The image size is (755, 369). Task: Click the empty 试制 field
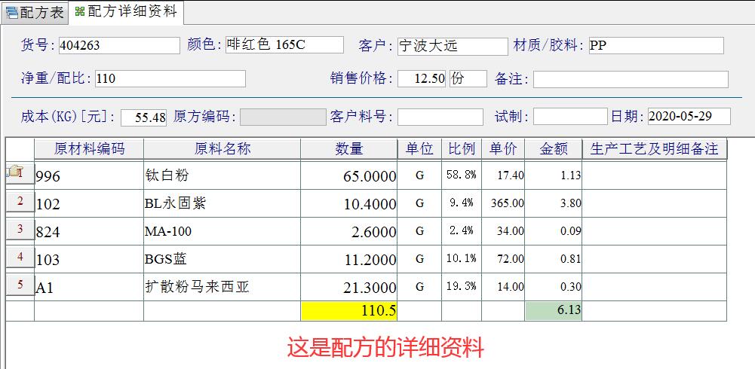(570, 117)
